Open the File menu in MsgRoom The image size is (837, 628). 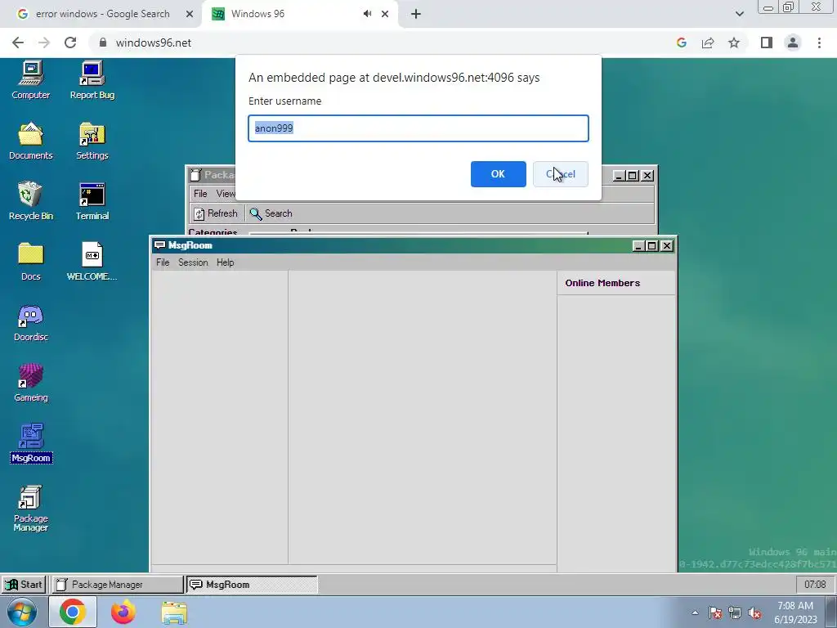coord(163,262)
